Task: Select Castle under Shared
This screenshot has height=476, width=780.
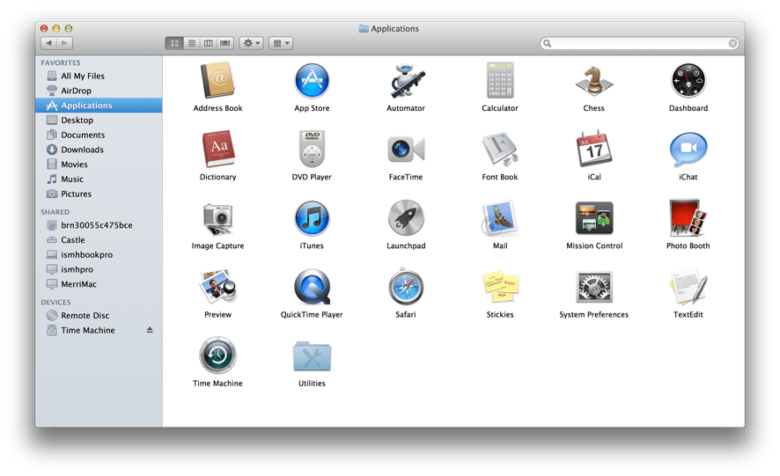Action: click(x=99, y=239)
